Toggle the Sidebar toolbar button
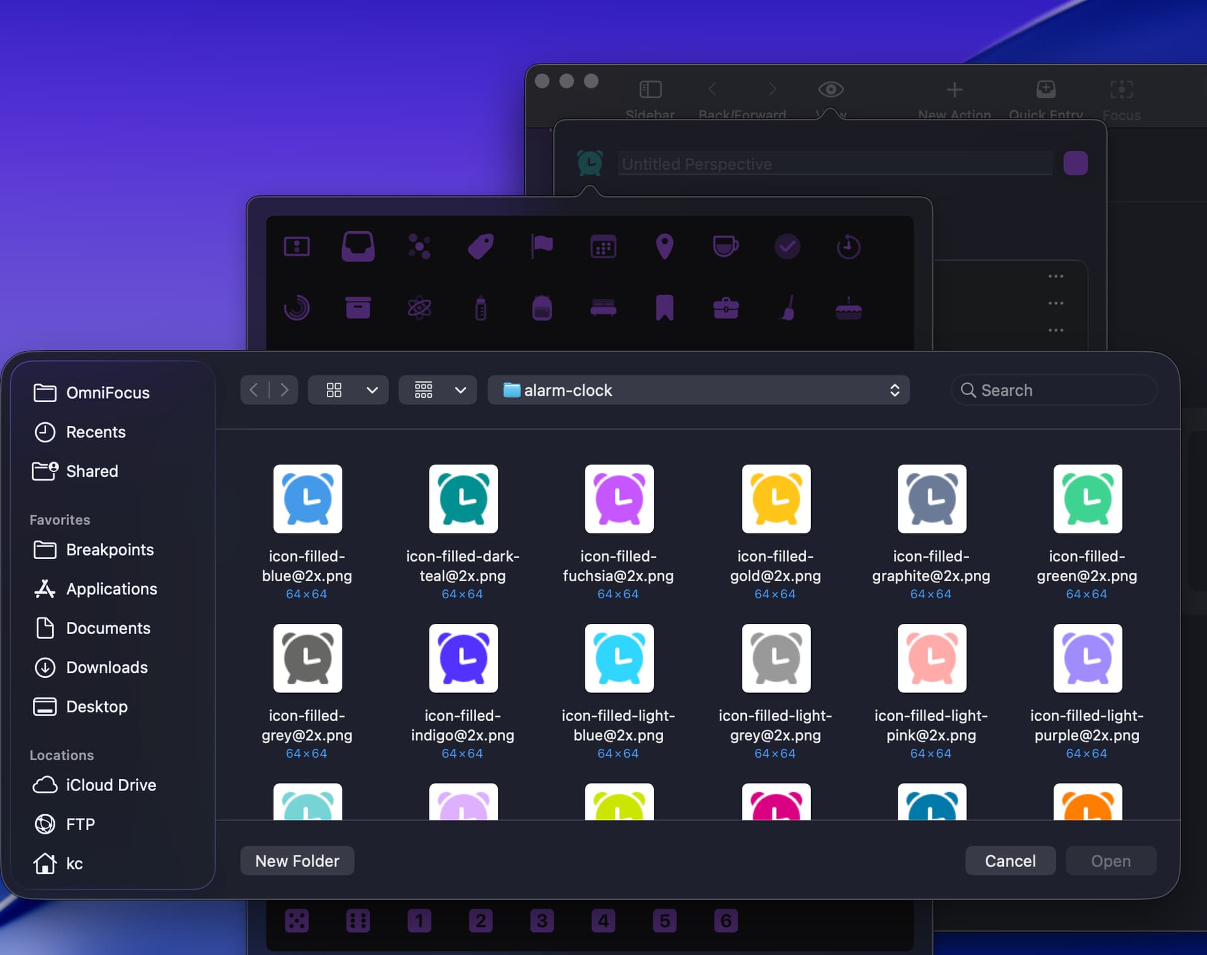 tap(650, 90)
